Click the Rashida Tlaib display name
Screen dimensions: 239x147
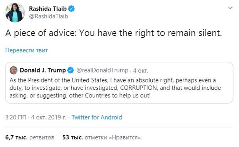(48, 9)
